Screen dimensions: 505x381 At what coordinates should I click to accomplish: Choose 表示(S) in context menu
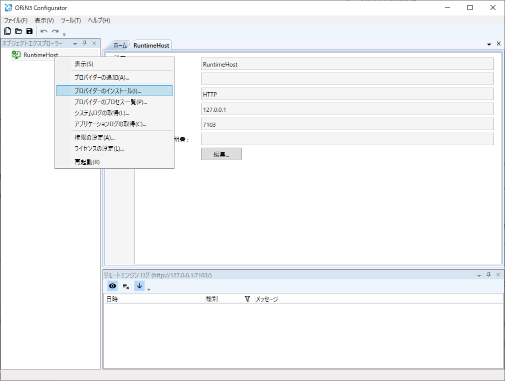coord(114,64)
